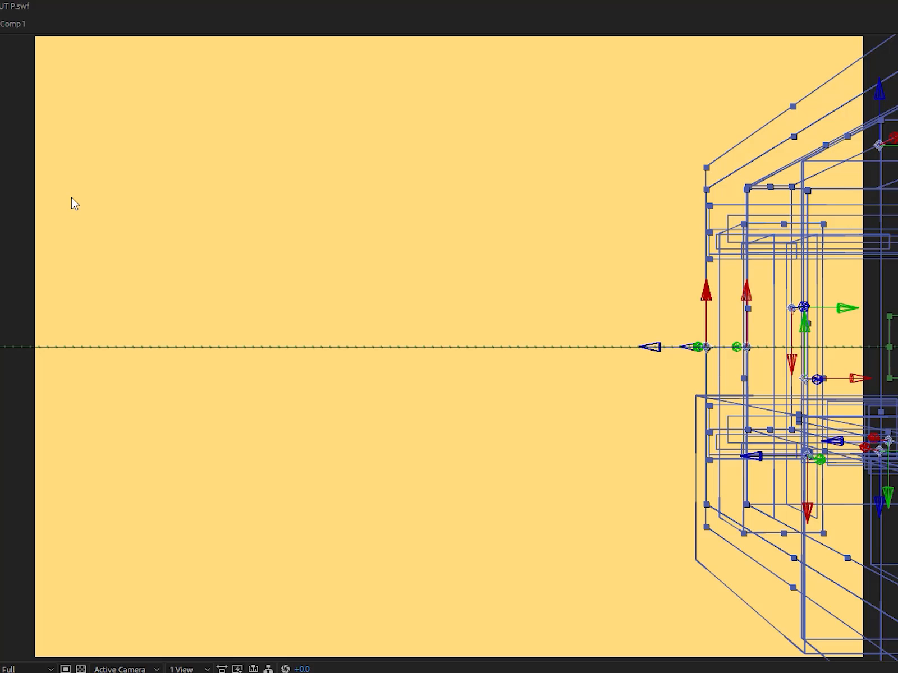This screenshot has width=898, height=673.
Task: Toggle the Region of Interest icon
Action: pos(65,669)
